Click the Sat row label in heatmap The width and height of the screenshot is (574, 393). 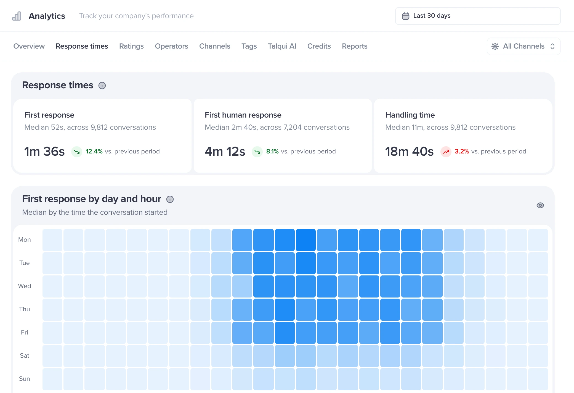(x=25, y=356)
